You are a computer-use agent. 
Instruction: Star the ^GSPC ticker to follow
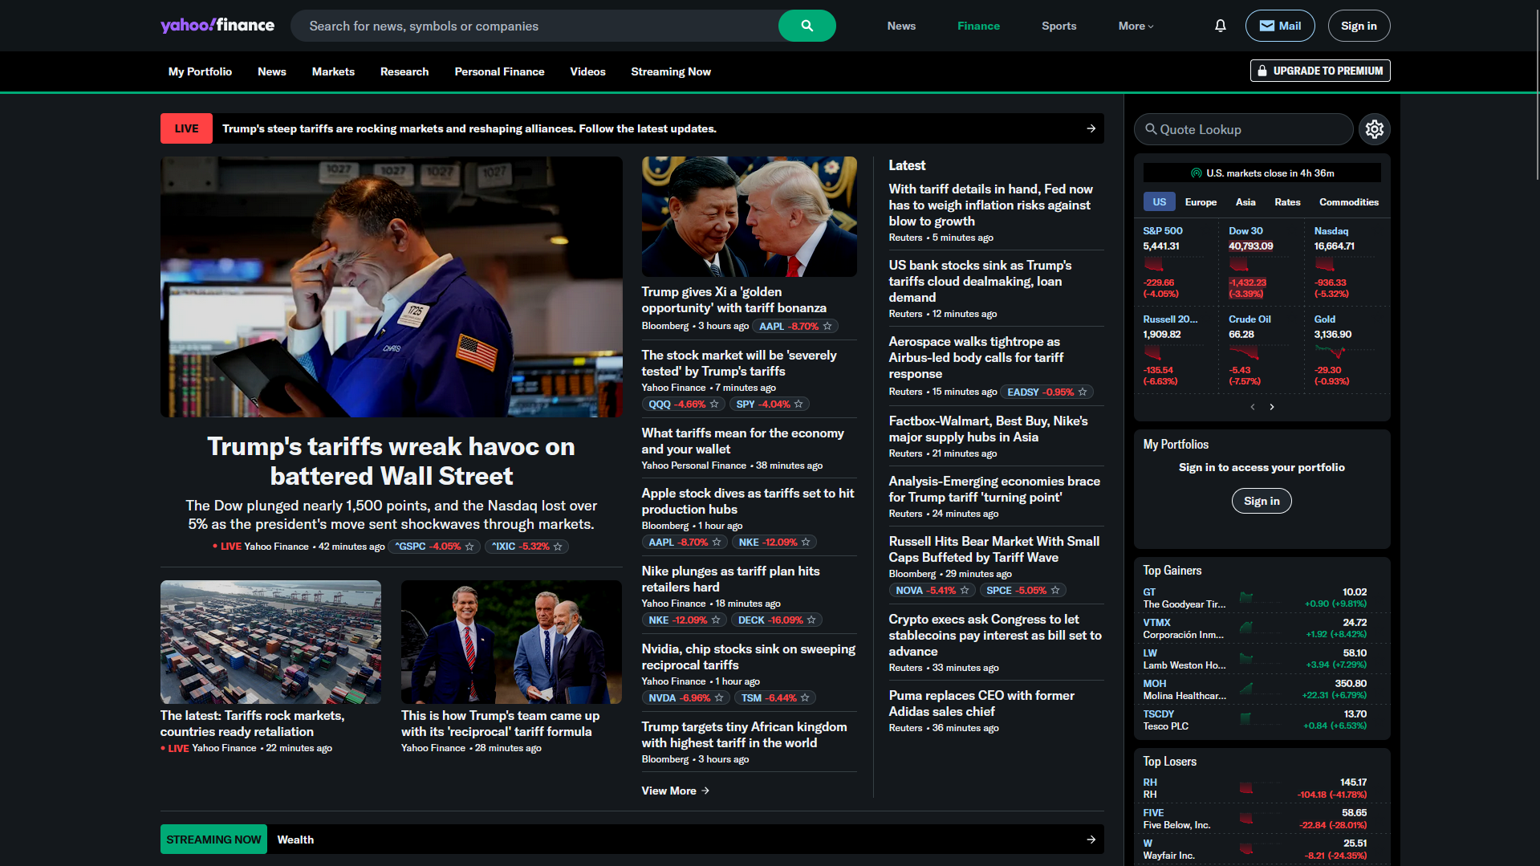(469, 547)
